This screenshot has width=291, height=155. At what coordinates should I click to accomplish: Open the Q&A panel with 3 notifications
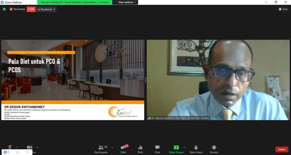point(123,149)
